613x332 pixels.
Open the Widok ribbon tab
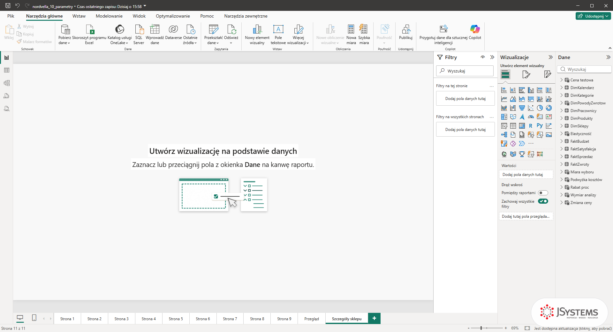[139, 16]
